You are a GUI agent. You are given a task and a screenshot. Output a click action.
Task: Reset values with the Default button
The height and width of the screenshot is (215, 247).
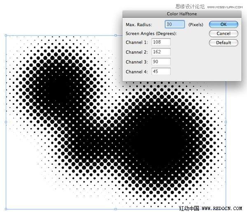click(x=223, y=43)
